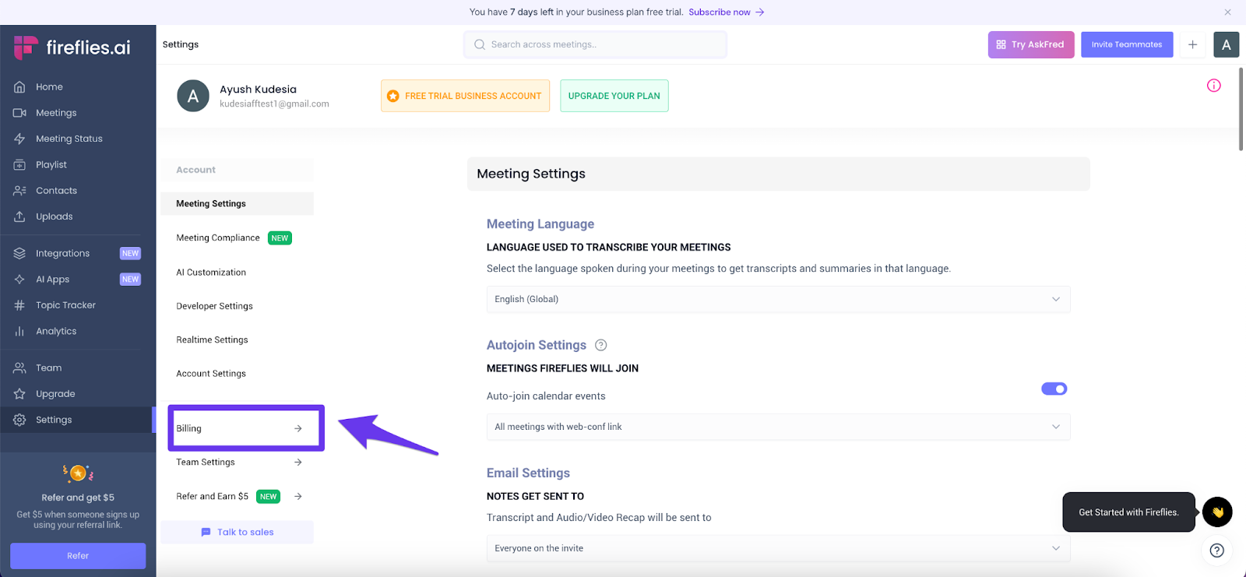The image size is (1246, 577).
Task: Open the English (Global) language dropdown
Action: (x=778, y=299)
